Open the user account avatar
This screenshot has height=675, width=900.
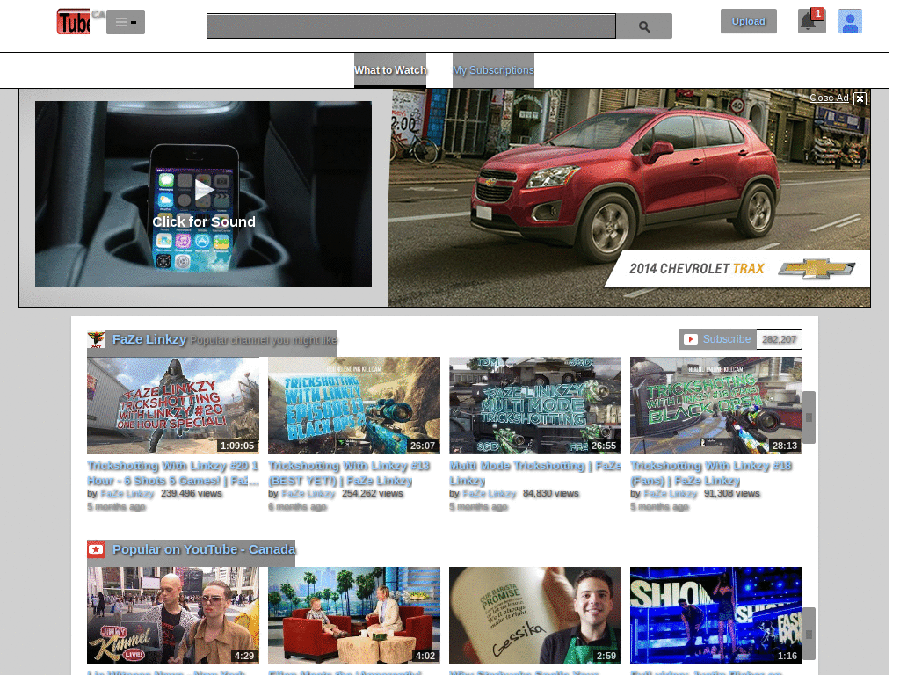click(x=850, y=21)
